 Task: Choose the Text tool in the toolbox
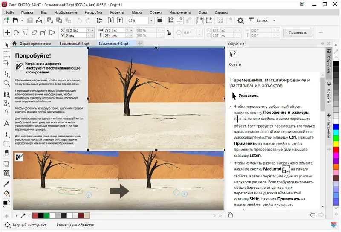tap(6, 123)
